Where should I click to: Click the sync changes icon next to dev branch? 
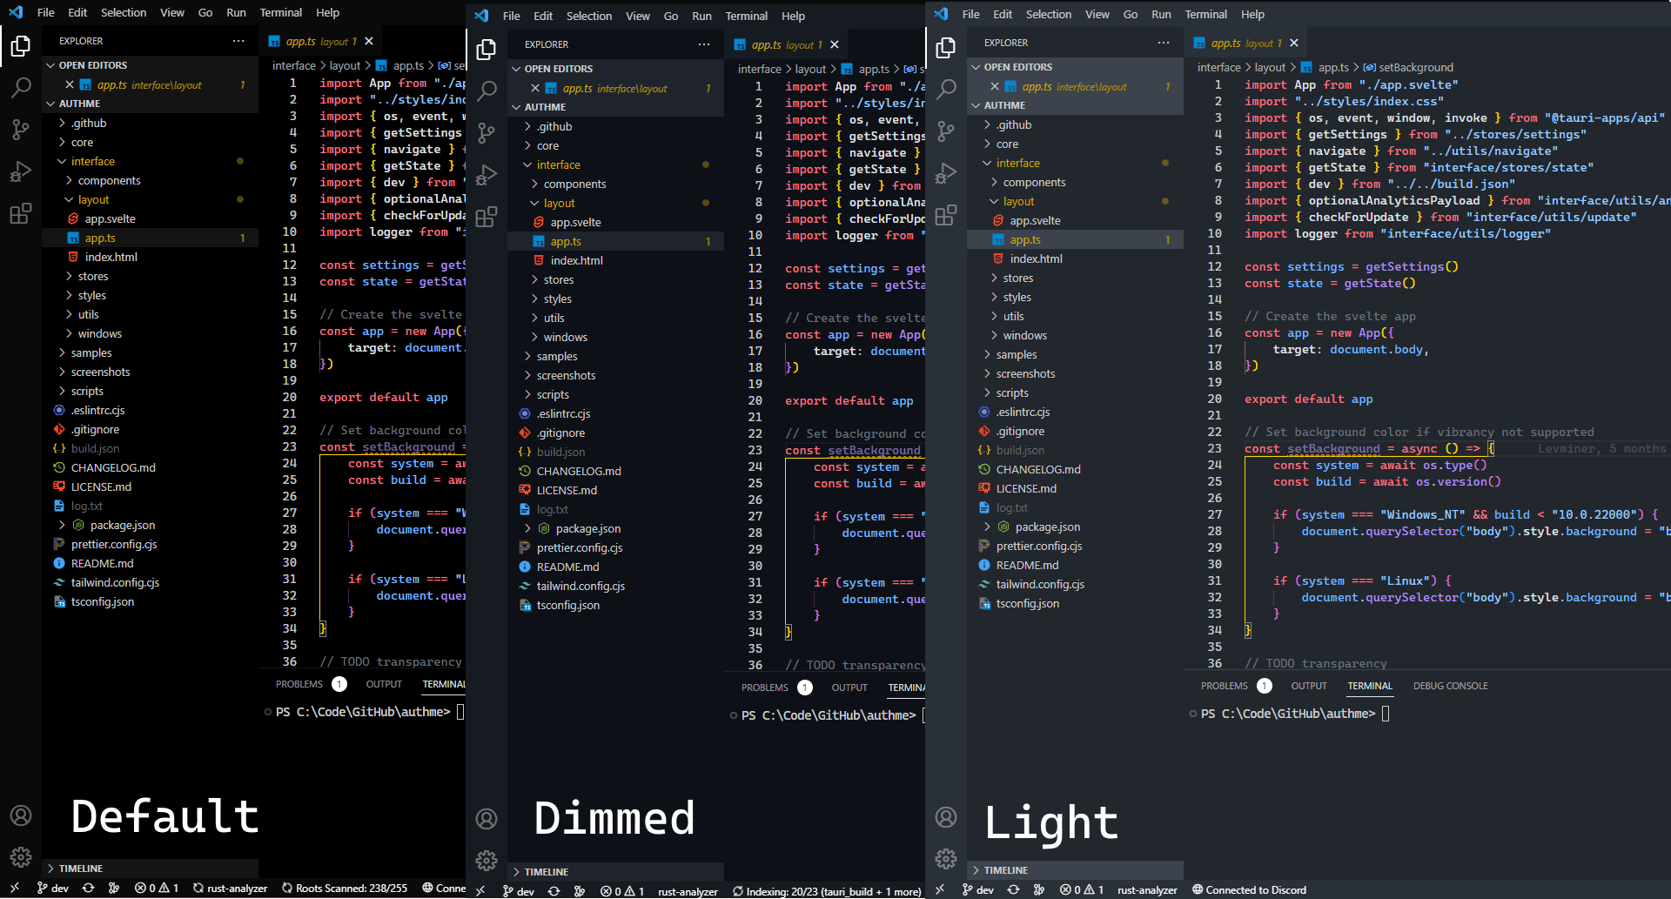(87, 889)
